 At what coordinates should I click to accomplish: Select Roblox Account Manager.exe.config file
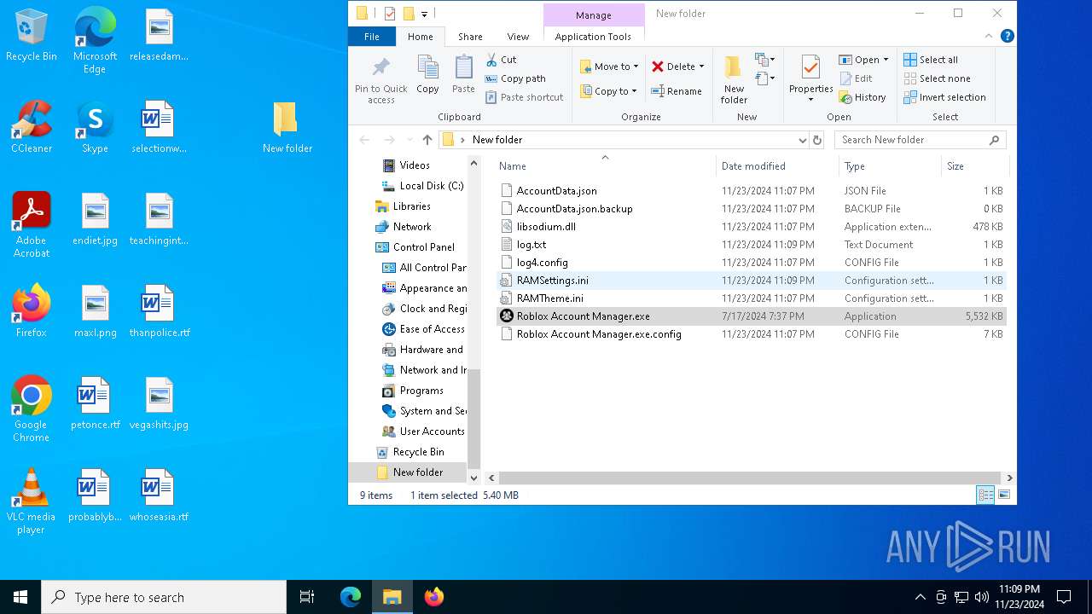point(751,334)
